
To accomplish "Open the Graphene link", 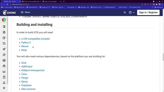I will pos(26,85).
